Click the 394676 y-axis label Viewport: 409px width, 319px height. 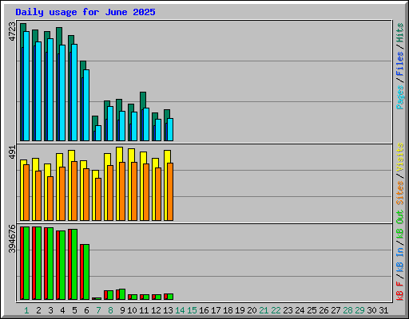click(12, 238)
